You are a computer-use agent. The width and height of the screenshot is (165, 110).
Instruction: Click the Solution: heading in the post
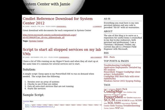(x=29, y=70)
